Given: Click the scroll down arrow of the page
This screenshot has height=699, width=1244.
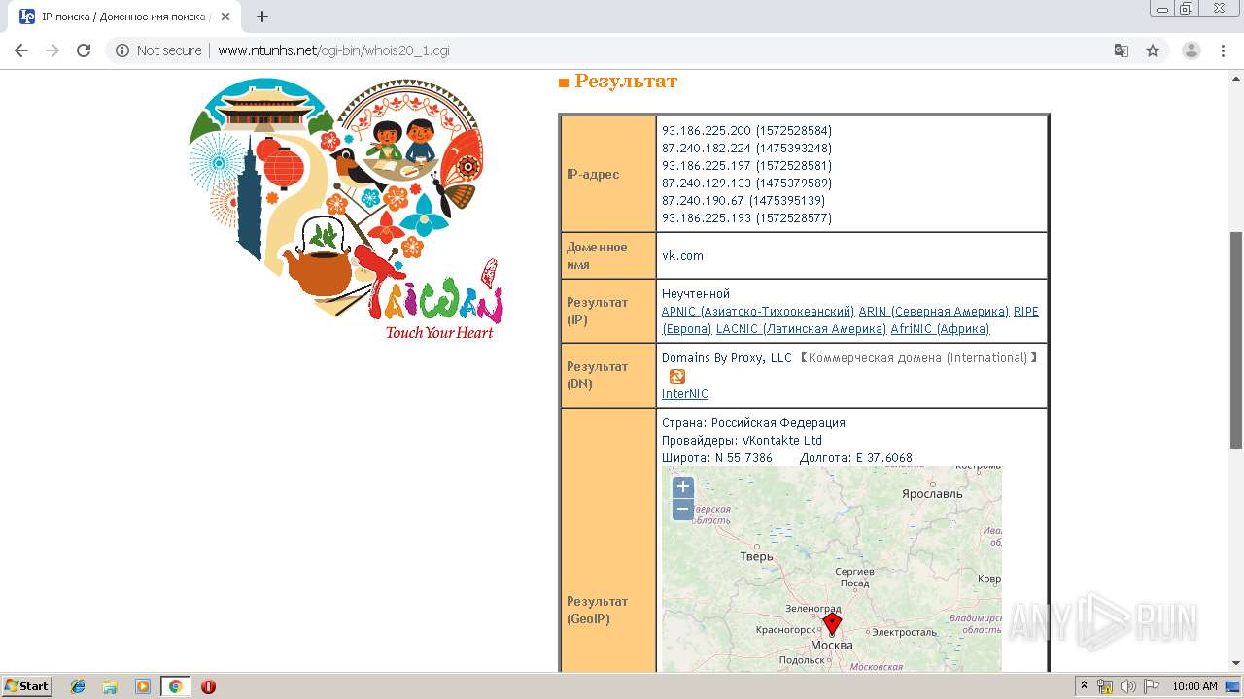Looking at the screenshot, I should click(1236, 664).
